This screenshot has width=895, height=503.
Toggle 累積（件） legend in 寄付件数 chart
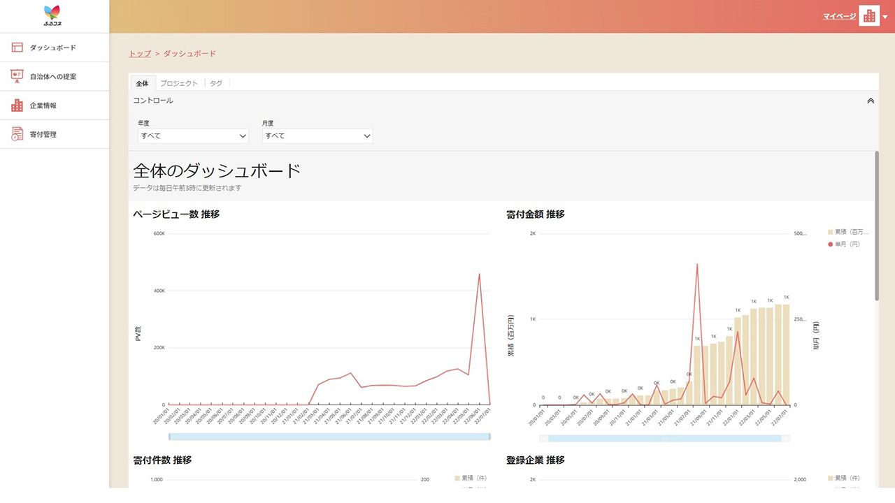click(x=471, y=479)
